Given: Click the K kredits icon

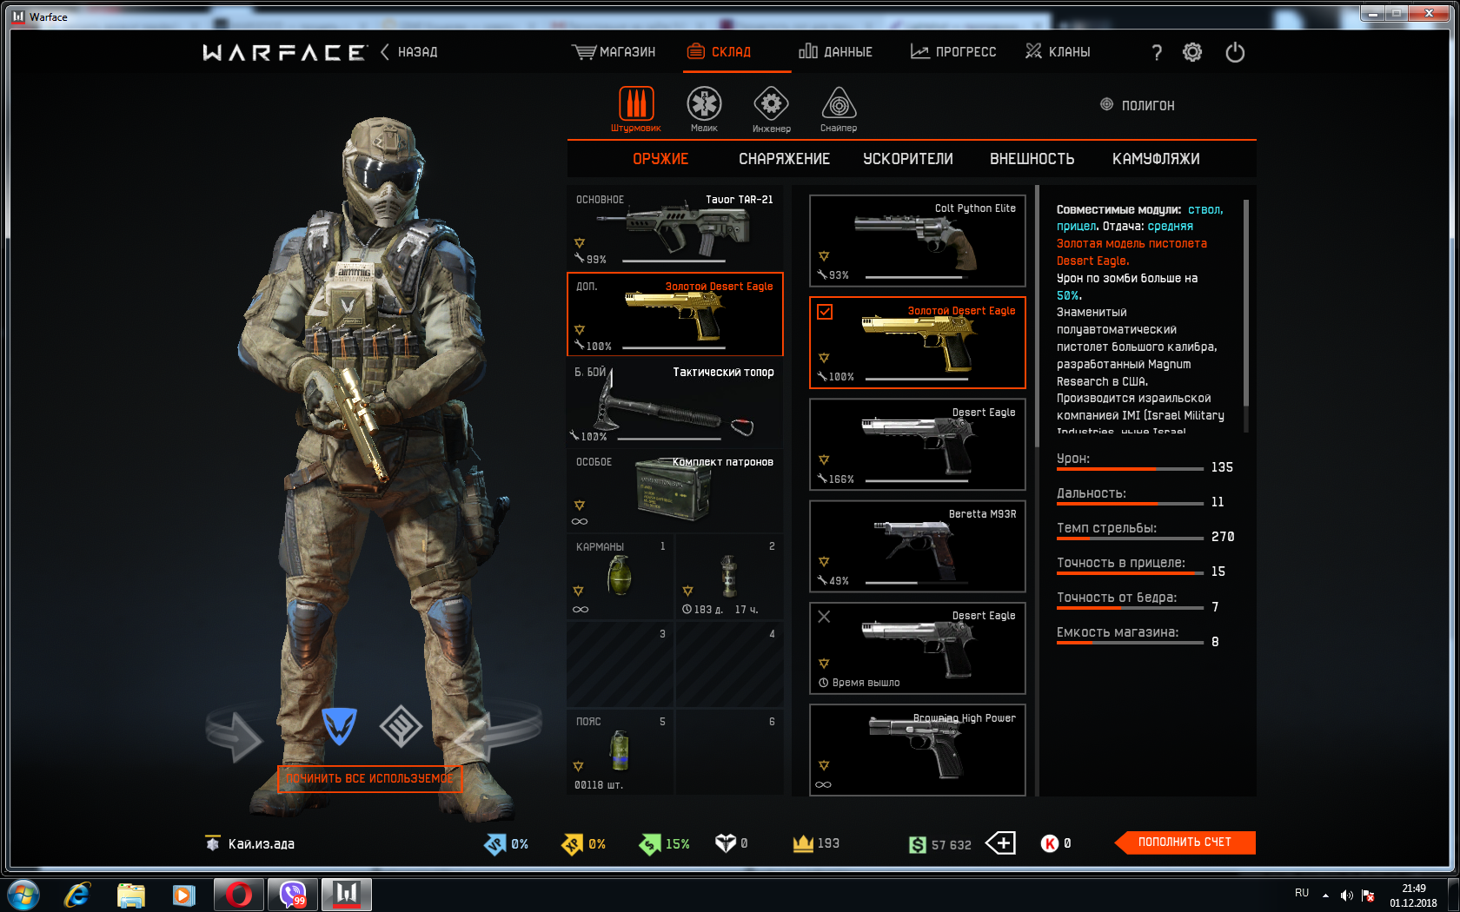Looking at the screenshot, I should [x=1050, y=843].
